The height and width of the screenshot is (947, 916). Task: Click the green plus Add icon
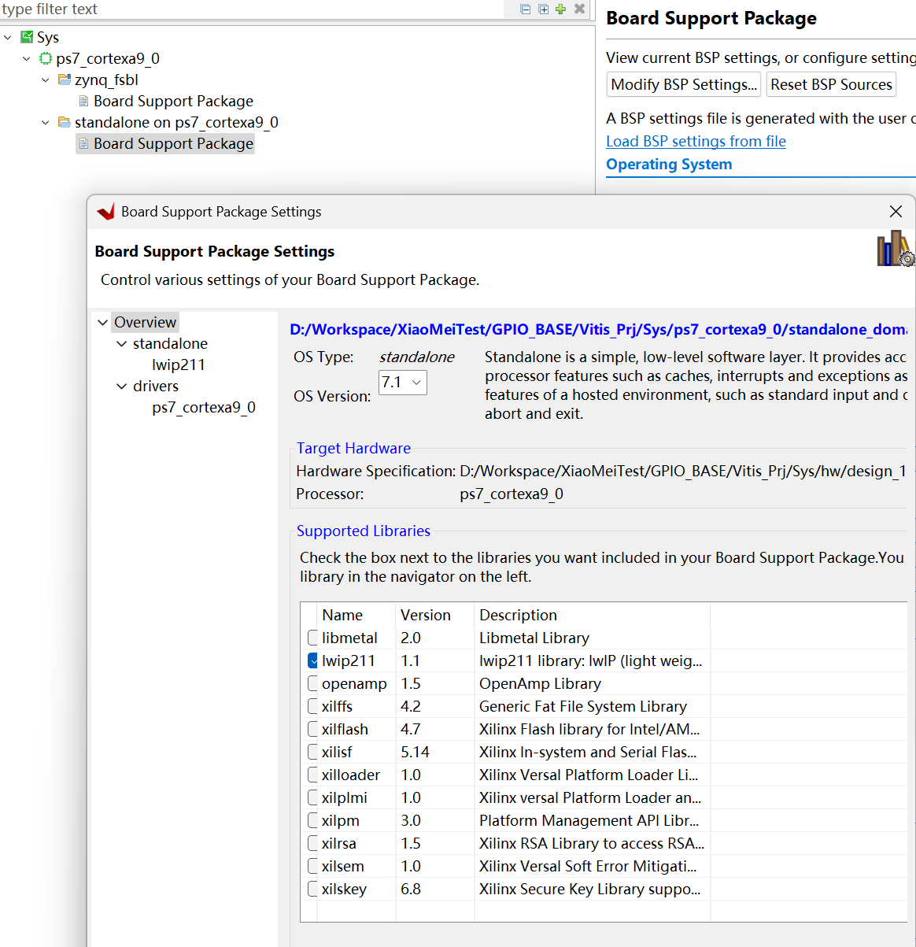[x=560, y=9]
